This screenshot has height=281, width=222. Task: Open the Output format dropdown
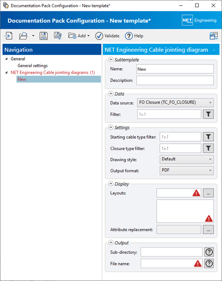pyautogui.click(x=187, y=171)
